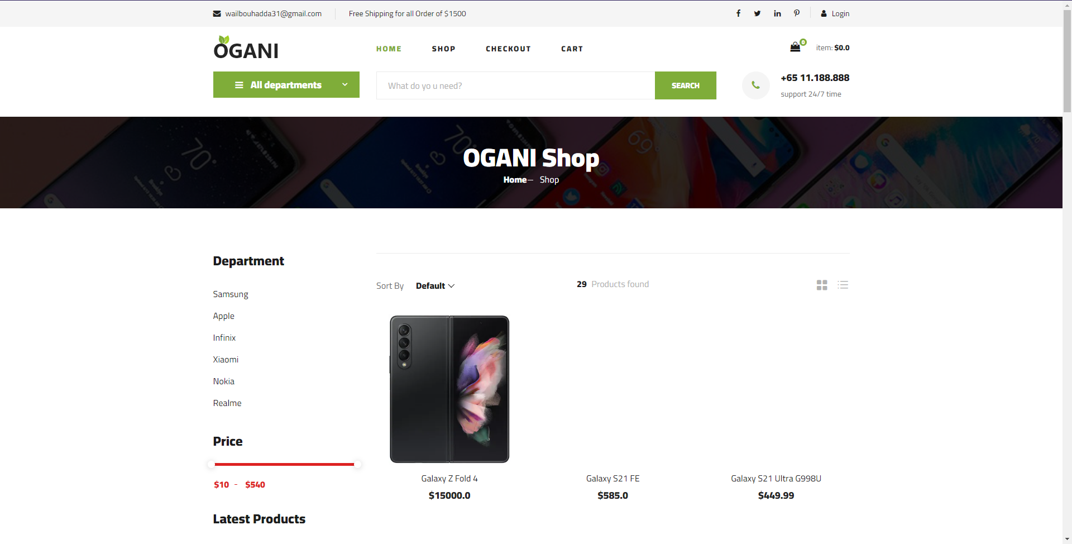1072x544 pixels.
Task: Open the Facebook page icon
Action: [738, 13]
